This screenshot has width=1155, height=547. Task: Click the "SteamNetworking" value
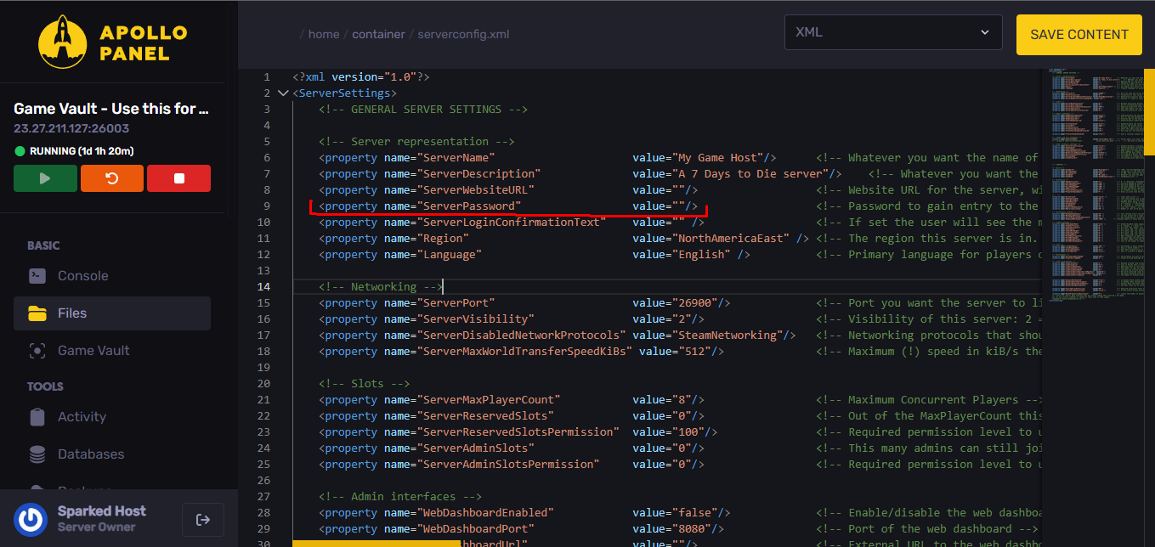pyautogui.click(x=728, y=336)
